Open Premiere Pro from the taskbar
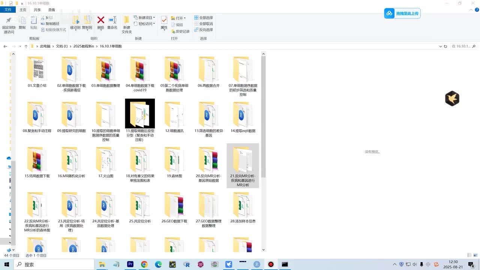480x270 pixels. [x=130, y=264]
